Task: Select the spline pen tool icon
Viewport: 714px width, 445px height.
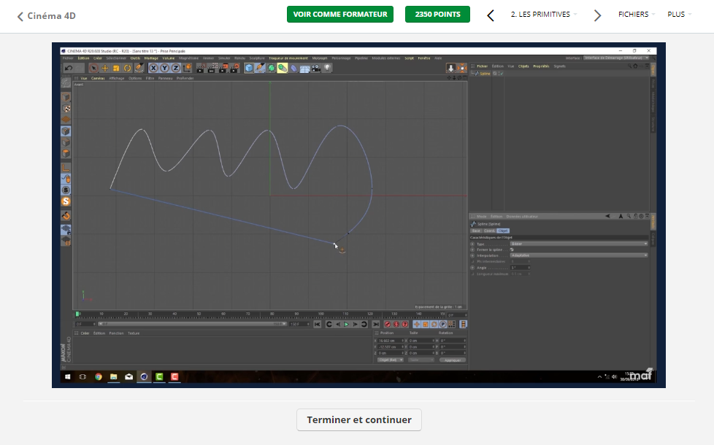Action: (260, 69)
